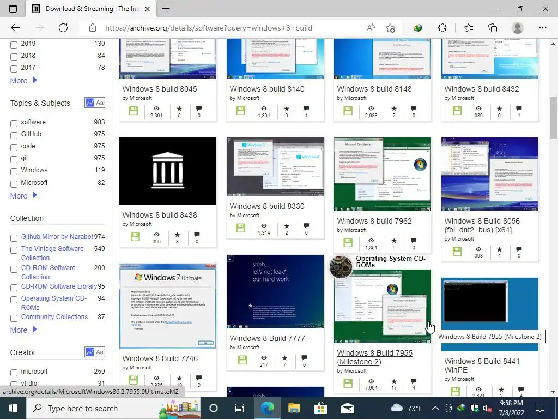The width and height of the screenshot is (558, 419).
Task: Open Mail app from taskbar
Action: pos(347,408)
